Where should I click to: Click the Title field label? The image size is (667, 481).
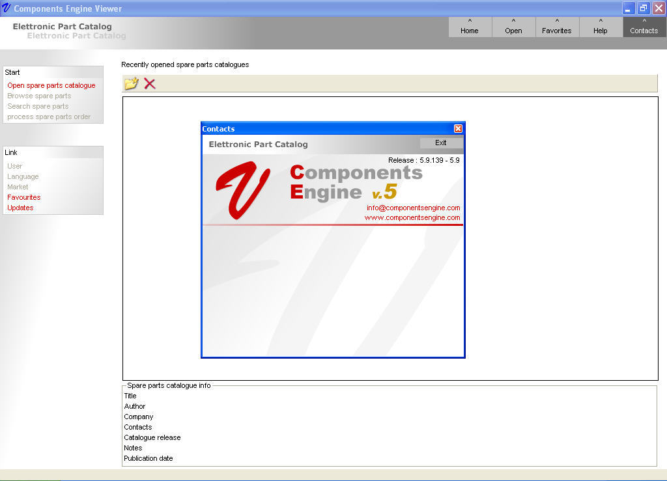[130, 396]
